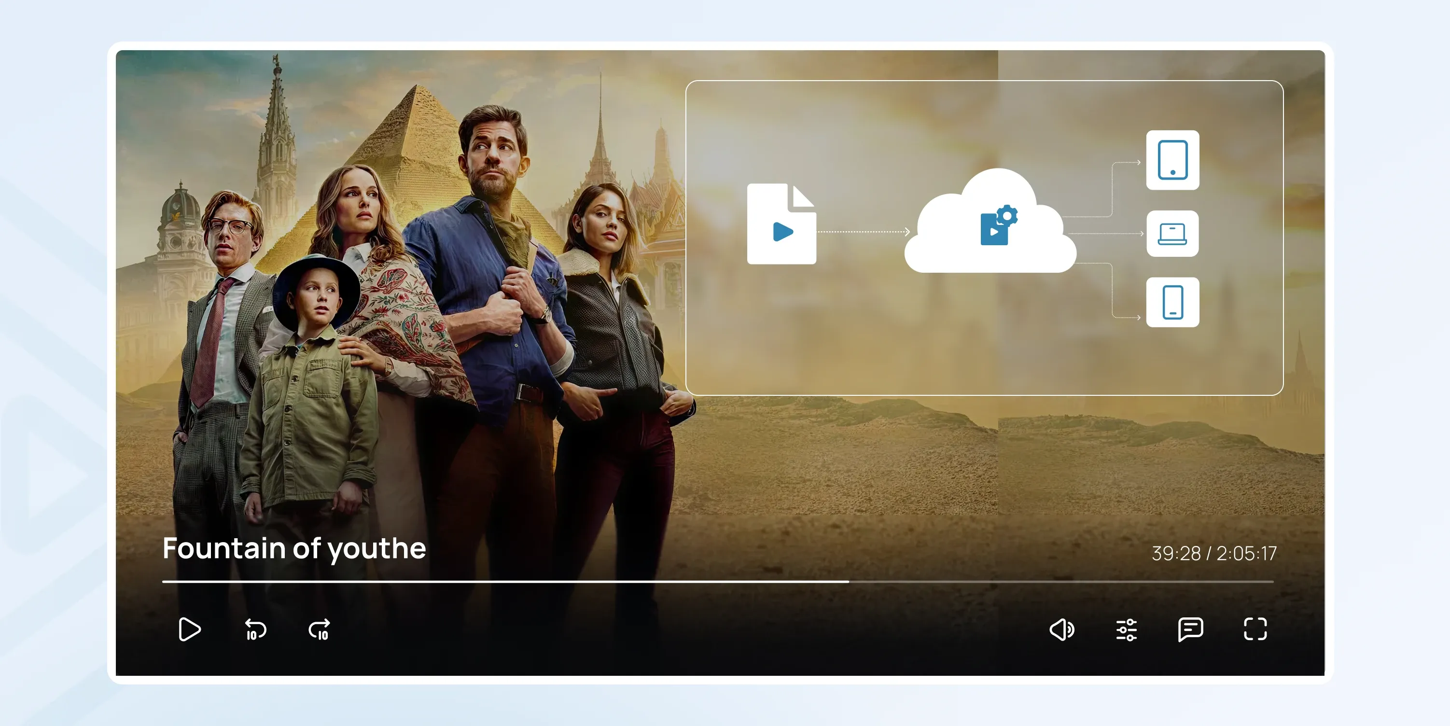1450x726 pixels.
Task: Select the laptop device icon
Action: (x=1172, y=234)
